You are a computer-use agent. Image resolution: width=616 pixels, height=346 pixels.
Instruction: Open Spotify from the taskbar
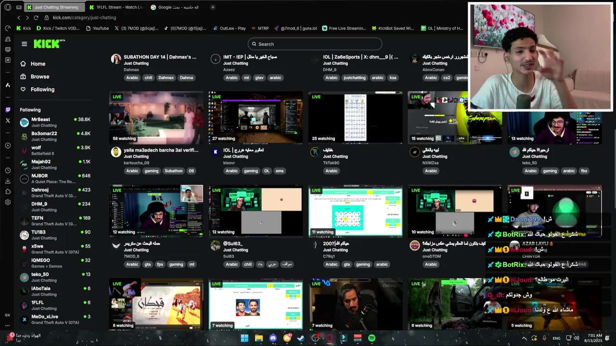372,338
